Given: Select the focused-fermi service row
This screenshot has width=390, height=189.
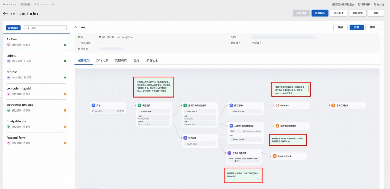Looking at the screenshot, I should click(36, 140).
